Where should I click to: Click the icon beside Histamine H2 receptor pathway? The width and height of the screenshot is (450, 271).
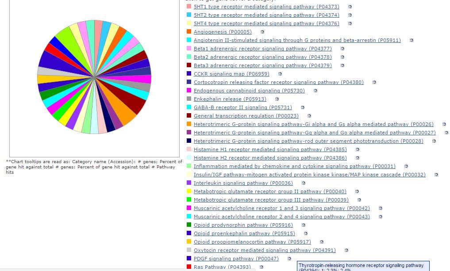point(358,158)
